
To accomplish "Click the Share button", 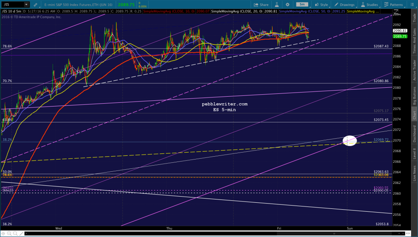I will click(x=261, y=4).
